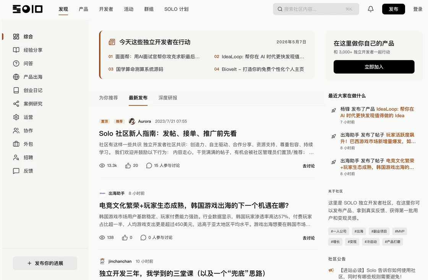Click the search magnifier icon
Screen dimensions: 428x280
pyautogui.click(x=280, y=9)
